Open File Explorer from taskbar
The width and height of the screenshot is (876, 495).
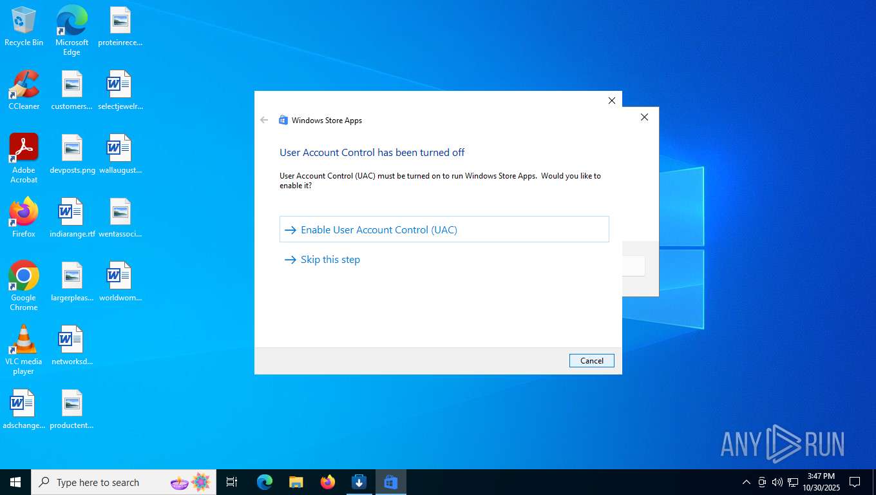pos(296,482)
